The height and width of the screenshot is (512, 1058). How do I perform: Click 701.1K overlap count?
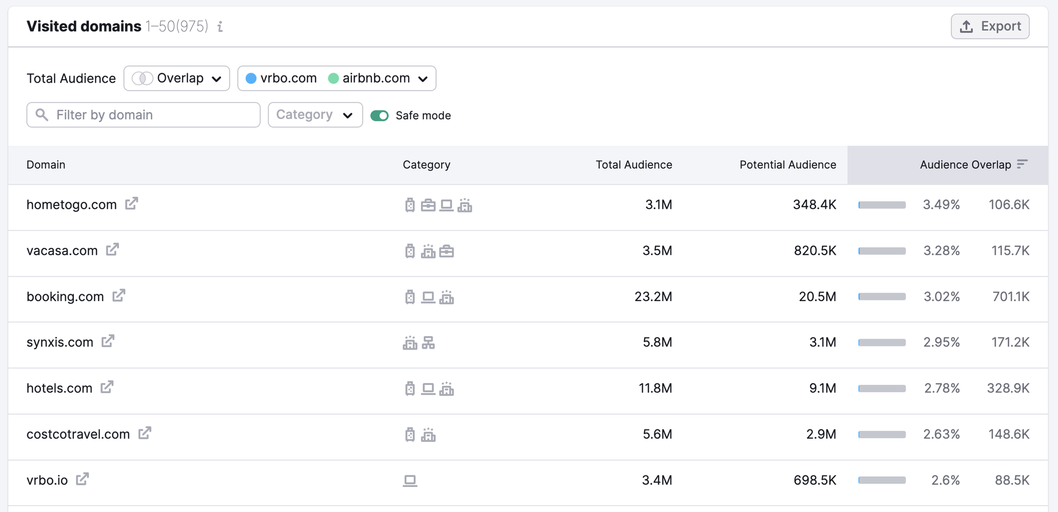click(x=1011, y=297)
